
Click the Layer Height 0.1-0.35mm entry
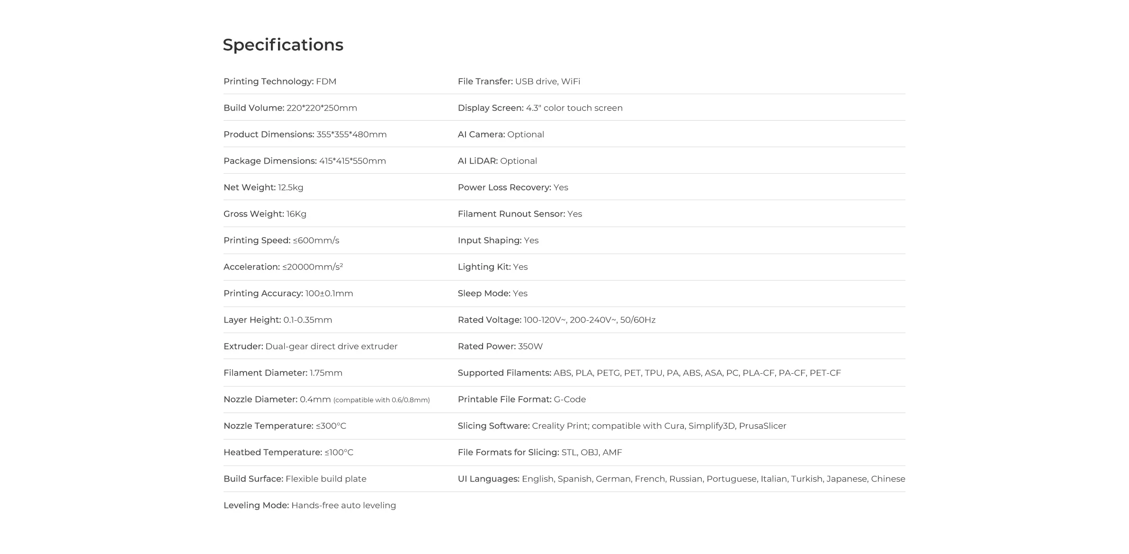[278, 320]
